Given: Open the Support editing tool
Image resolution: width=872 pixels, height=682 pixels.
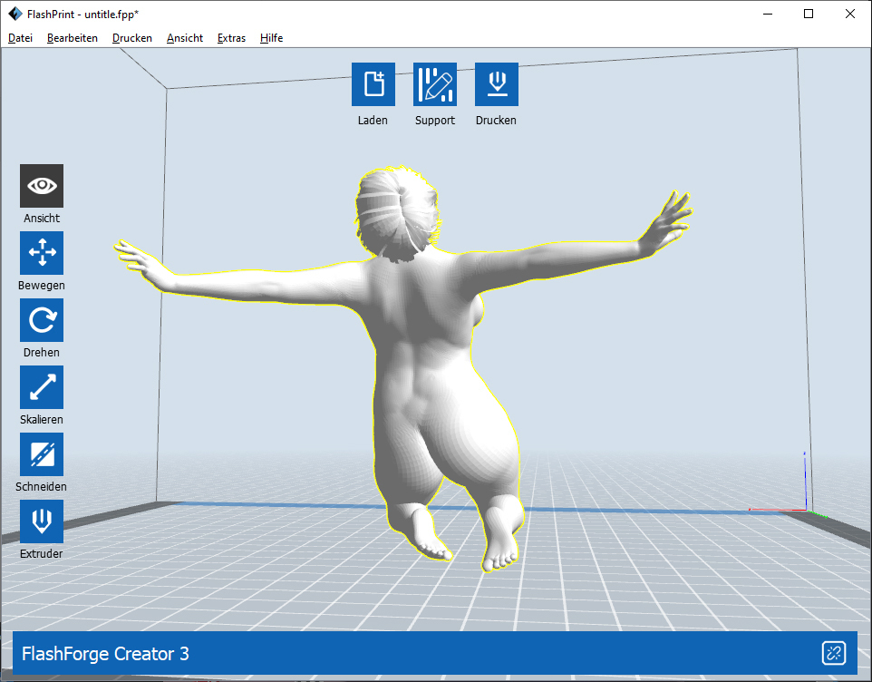Looking at the screenshot, I should [x=435, y=84].
